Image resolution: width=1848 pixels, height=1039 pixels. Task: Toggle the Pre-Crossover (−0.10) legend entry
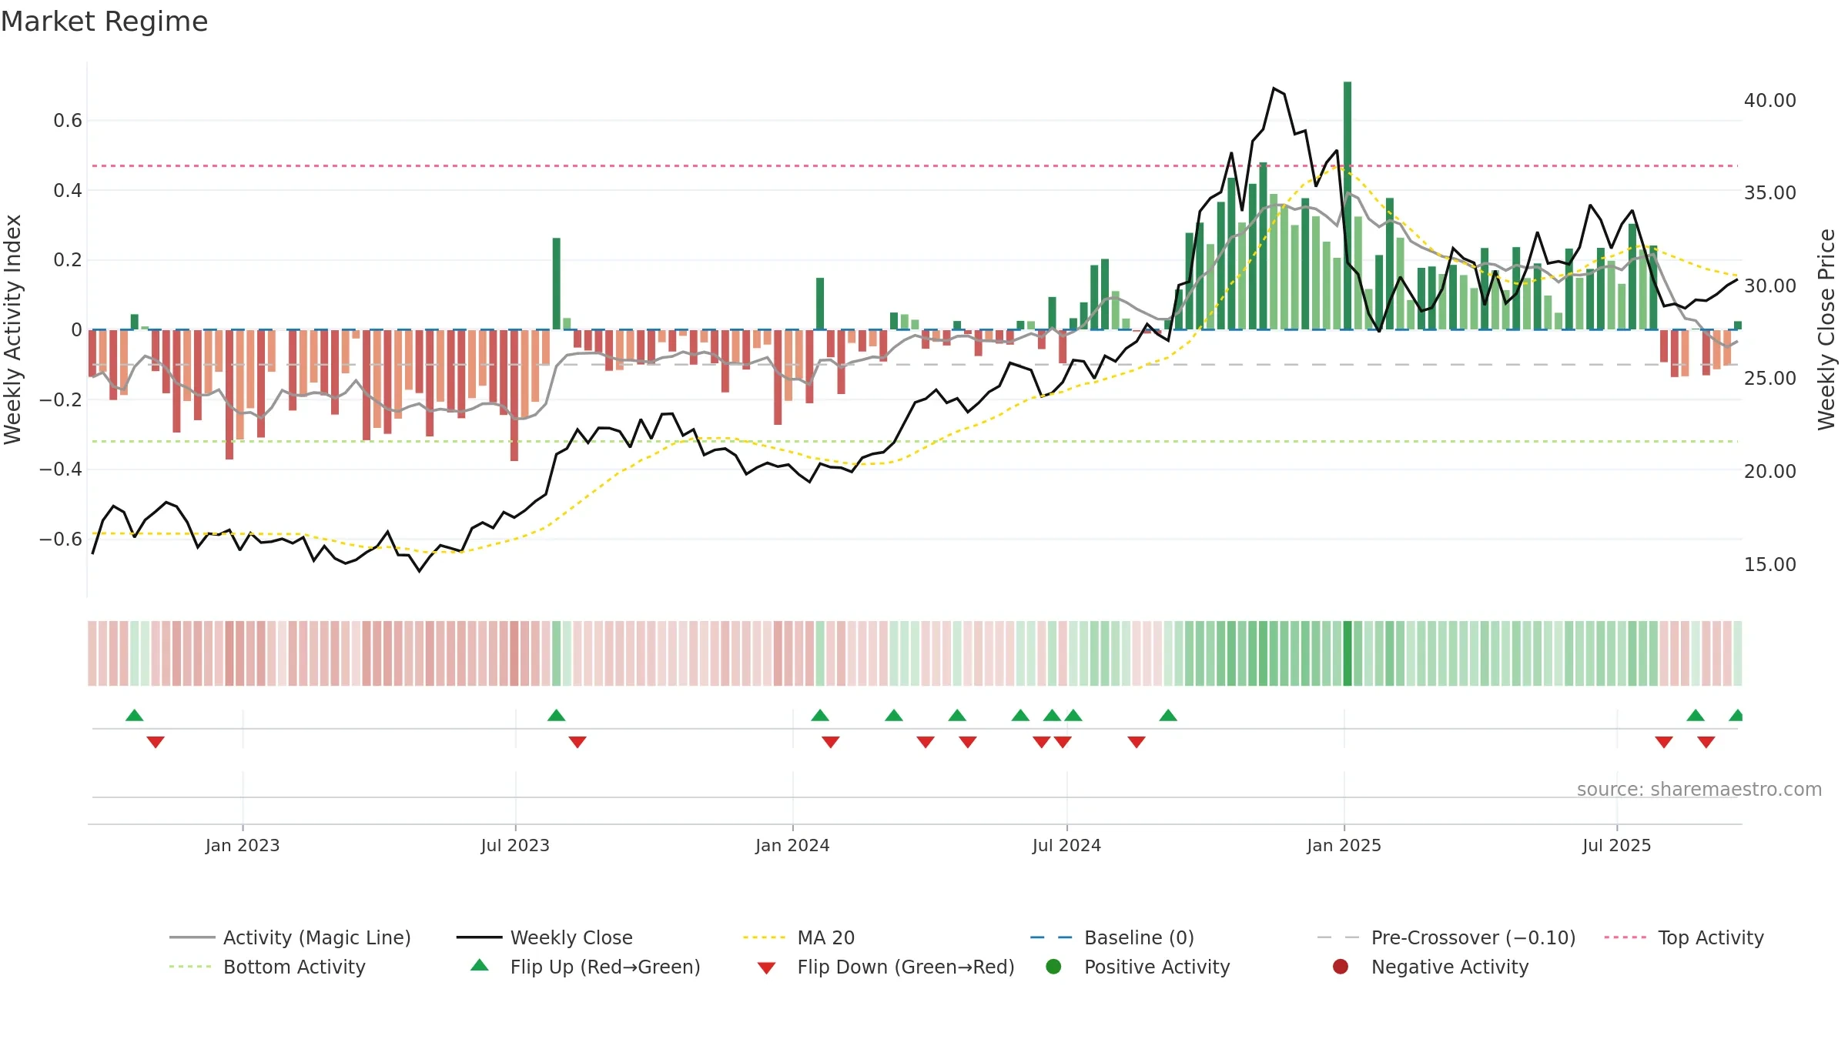coord(1446,937)
